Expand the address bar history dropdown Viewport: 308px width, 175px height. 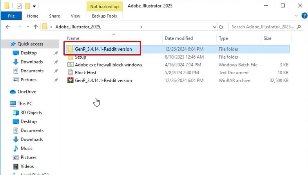pos(214,27)
